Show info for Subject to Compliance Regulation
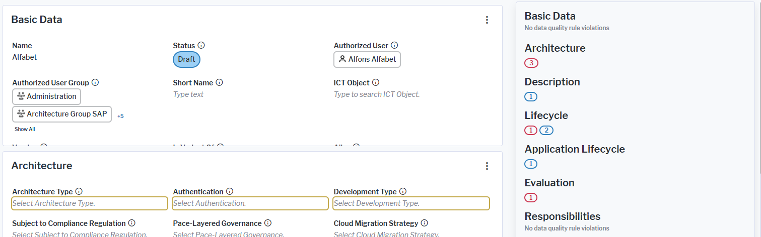The height and width of the screenshot is (237, 761). coord(132,223)
